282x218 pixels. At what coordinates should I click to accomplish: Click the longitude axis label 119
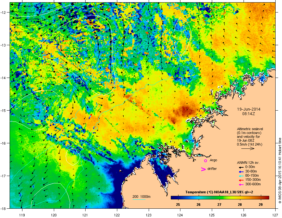(22, 215)
